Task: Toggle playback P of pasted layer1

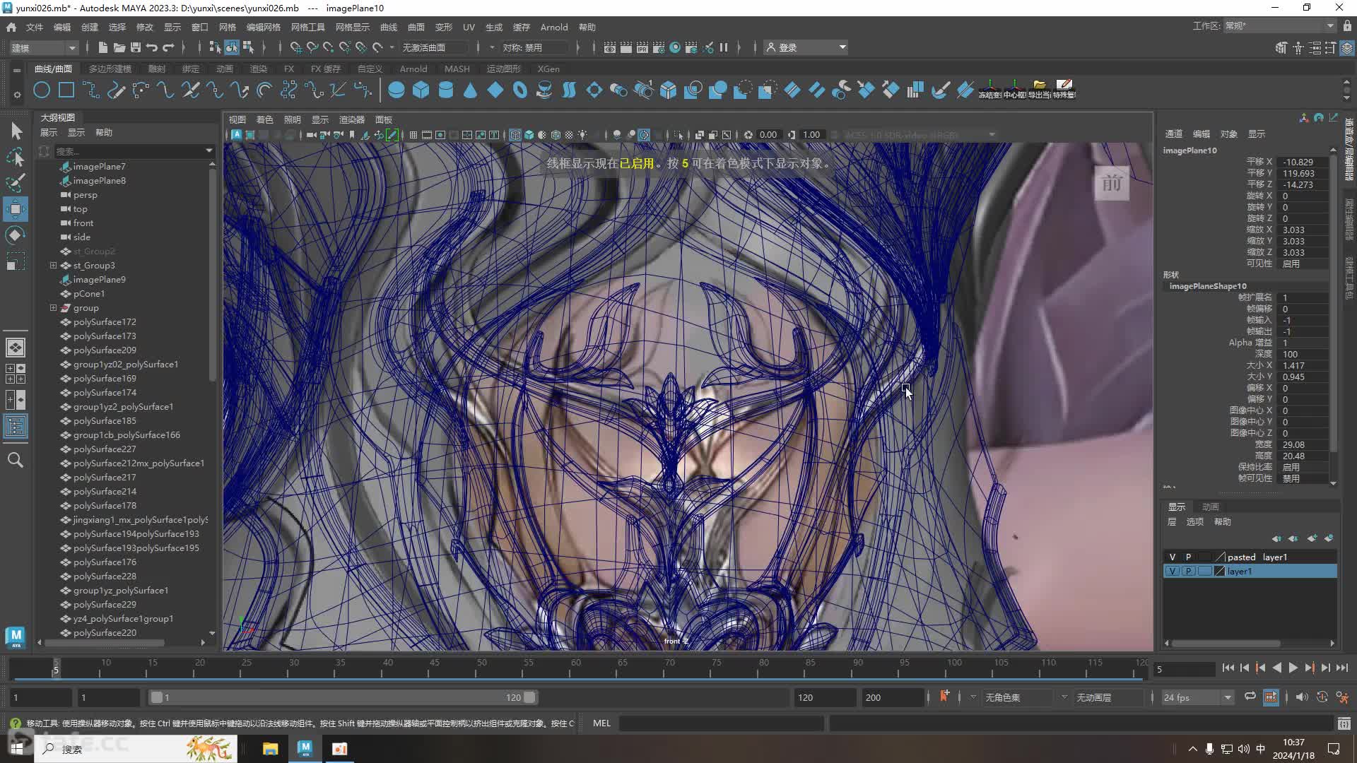Action: [x=1188, y=557]
